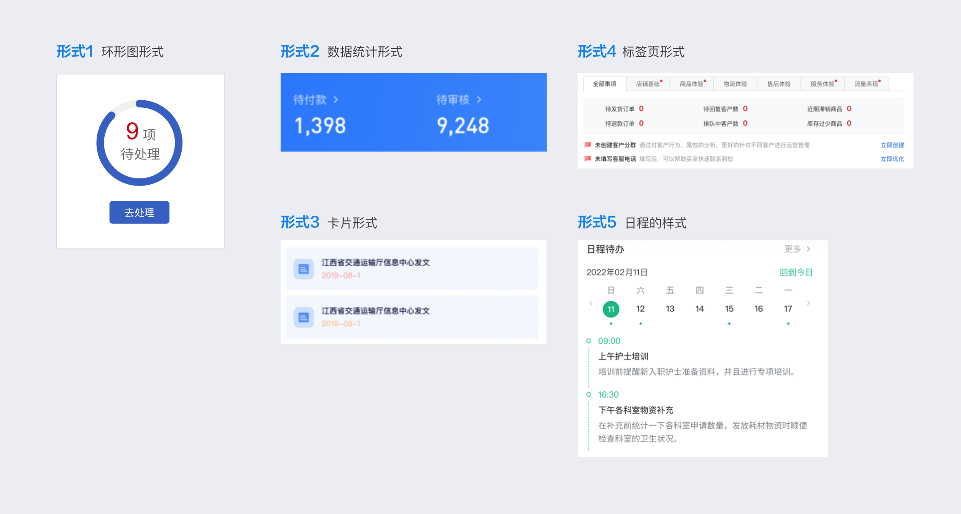Viewport: 961px width, 514px height.
Task: Click the 09:00 timeline circle marker
Action: 588,341
